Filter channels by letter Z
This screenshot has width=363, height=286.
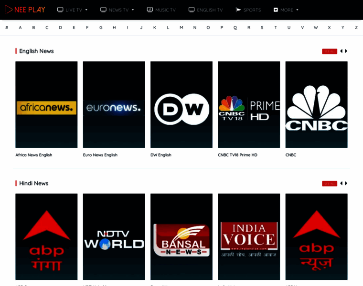(356, 28)
